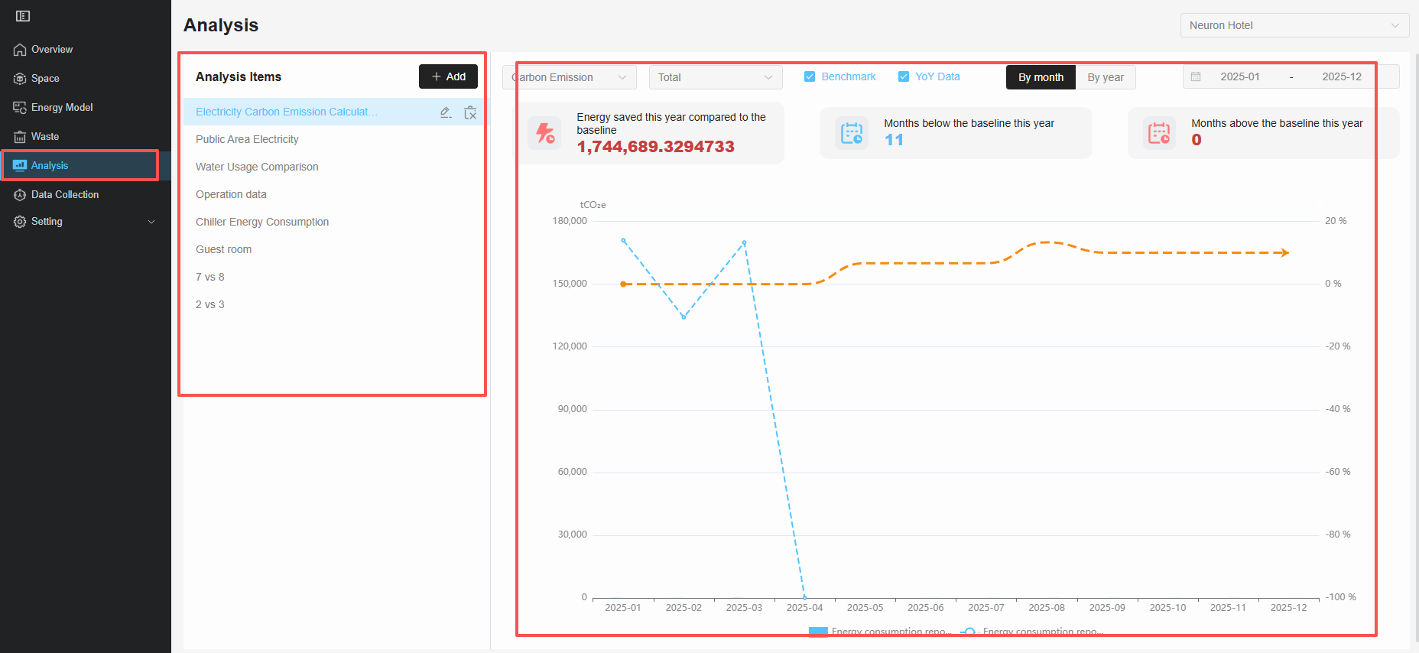Uncheck the Benchmark checkbox
1419x653 pixels.
pyautogui.click(x=810, y=76)
